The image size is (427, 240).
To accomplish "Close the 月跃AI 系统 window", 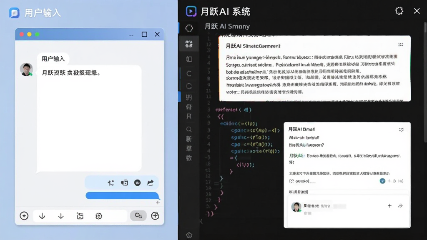I will [417, 11].
